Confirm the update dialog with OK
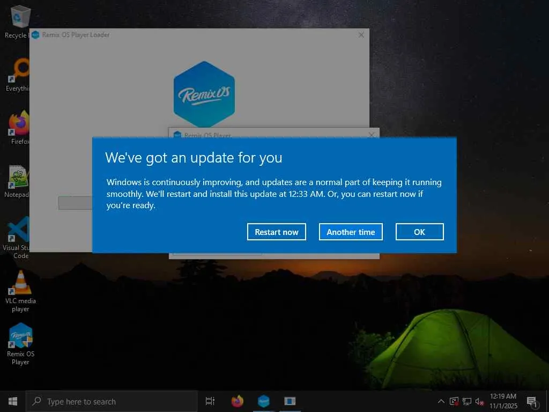The image size is (549, 412). point(419,232)
